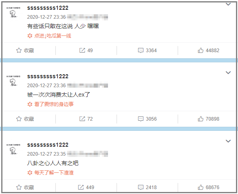Expand the chevron menu on the 被一次次消费 post
Screen dimensions: 238x194
click(x=228, y=73)
